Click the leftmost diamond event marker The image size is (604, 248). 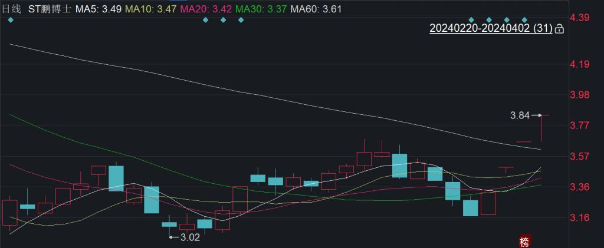pos(11,20)
